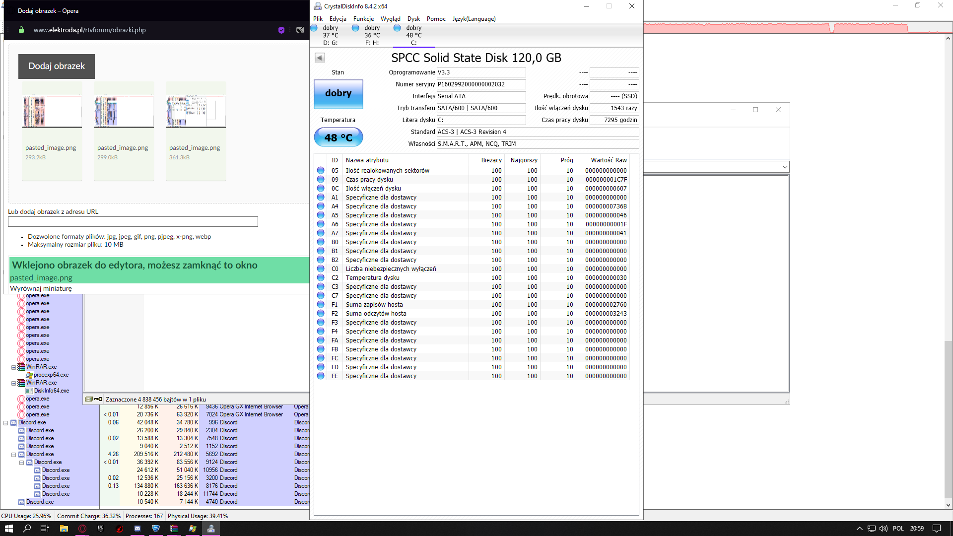This screenshot has height=536, width=953.
Task: Show hidden system tray icons
Action: point(859,529)
